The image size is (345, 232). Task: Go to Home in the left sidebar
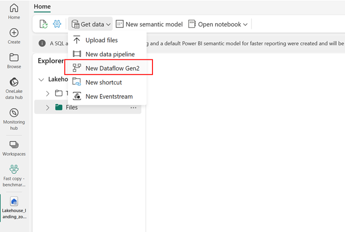point(14,12)
